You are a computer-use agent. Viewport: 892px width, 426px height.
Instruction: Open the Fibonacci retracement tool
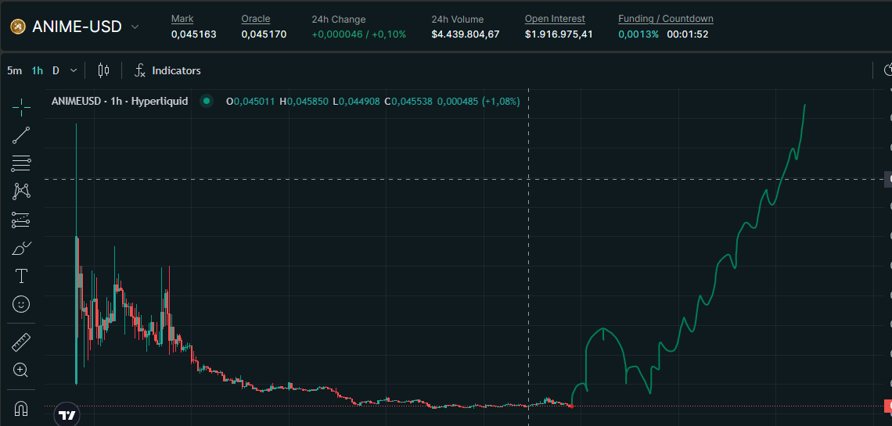(x=21, y=163)
